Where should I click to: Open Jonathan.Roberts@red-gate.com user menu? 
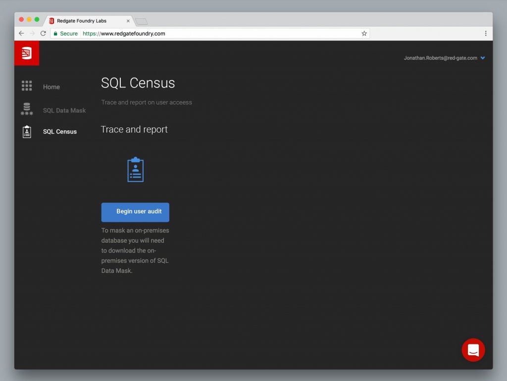coord(440,58)
